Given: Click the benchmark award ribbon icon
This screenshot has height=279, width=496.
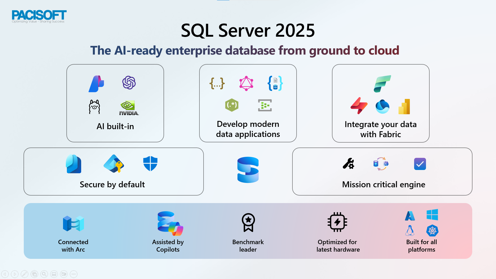Looking at the screenshot, I should [248, 222].
